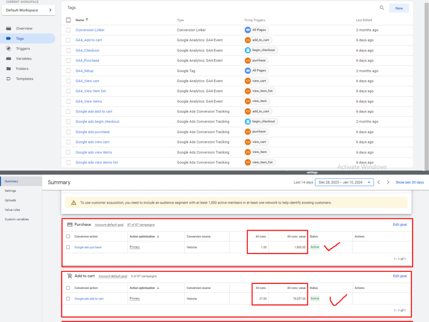
Task: Open the date range dropdown Dec 28 – Jan 10
Action: coord(344,182)
